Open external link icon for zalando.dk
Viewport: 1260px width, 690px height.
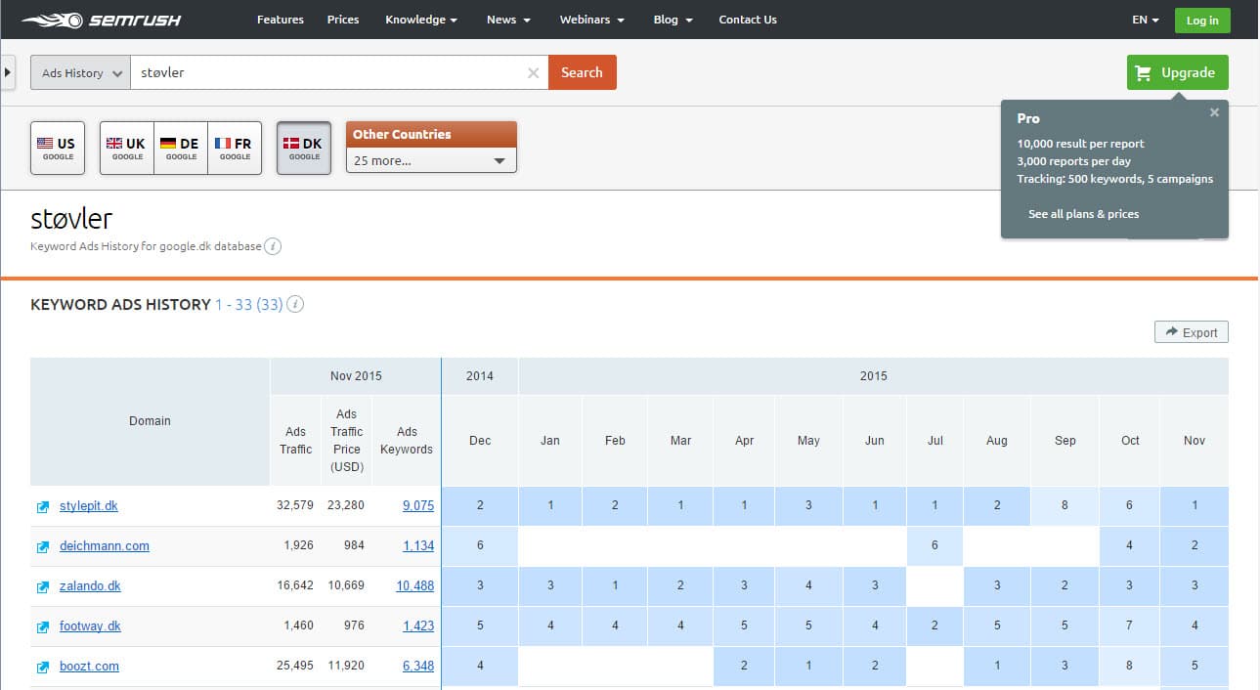(43, 587)
